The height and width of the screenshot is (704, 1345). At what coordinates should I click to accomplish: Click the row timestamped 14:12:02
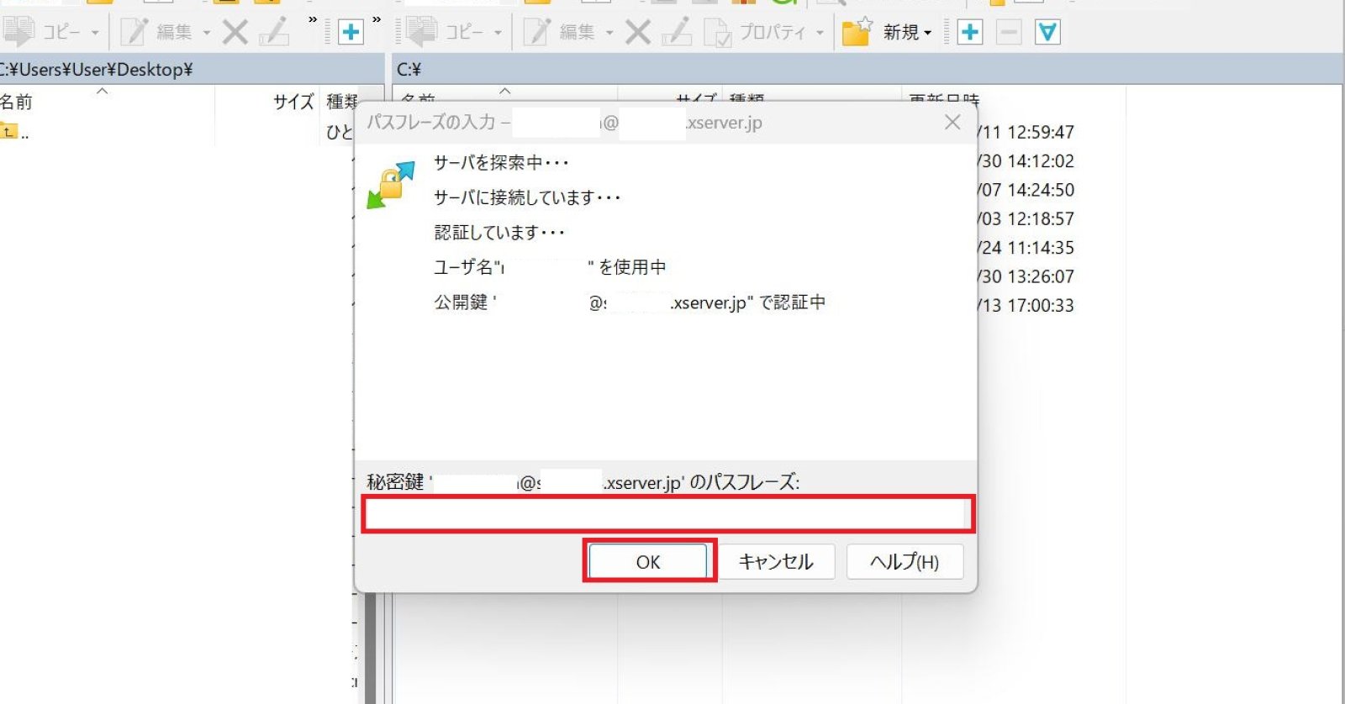tap(1026, 160)
